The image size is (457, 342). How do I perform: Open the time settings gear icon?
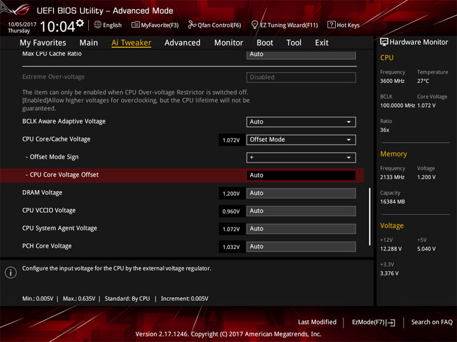pyautogui.click(x=80, y=23)
